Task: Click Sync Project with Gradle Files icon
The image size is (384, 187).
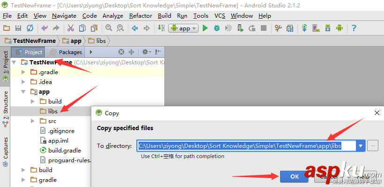Action: [x=304, y=28]
